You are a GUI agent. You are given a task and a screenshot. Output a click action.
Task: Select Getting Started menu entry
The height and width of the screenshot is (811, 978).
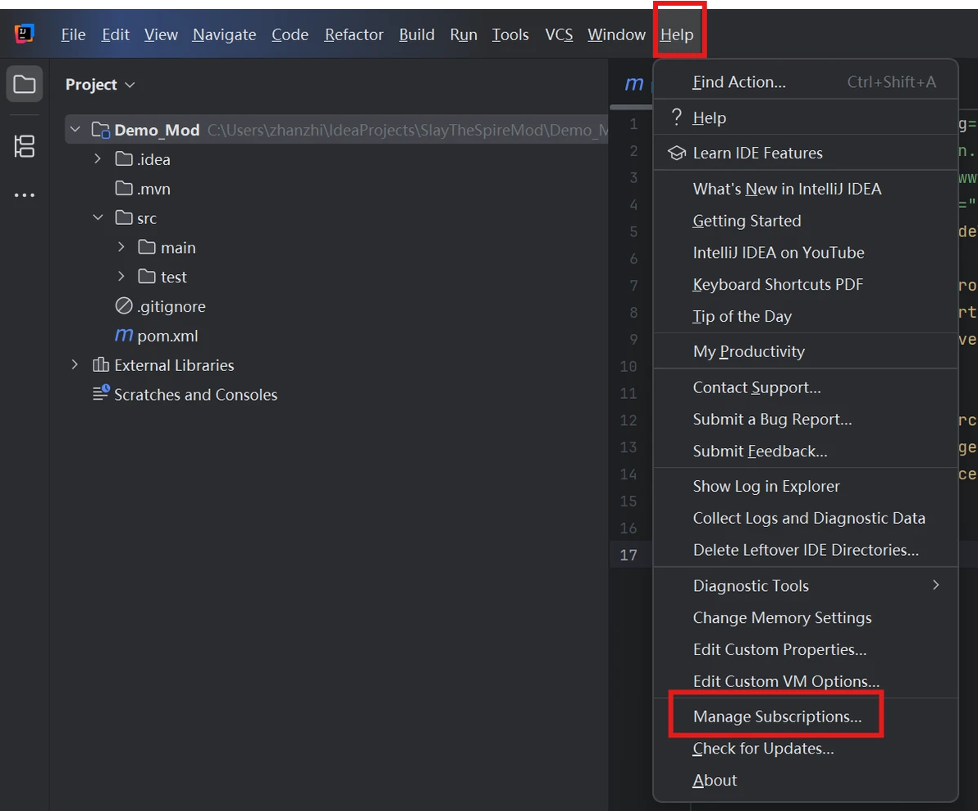pos(806,221)
